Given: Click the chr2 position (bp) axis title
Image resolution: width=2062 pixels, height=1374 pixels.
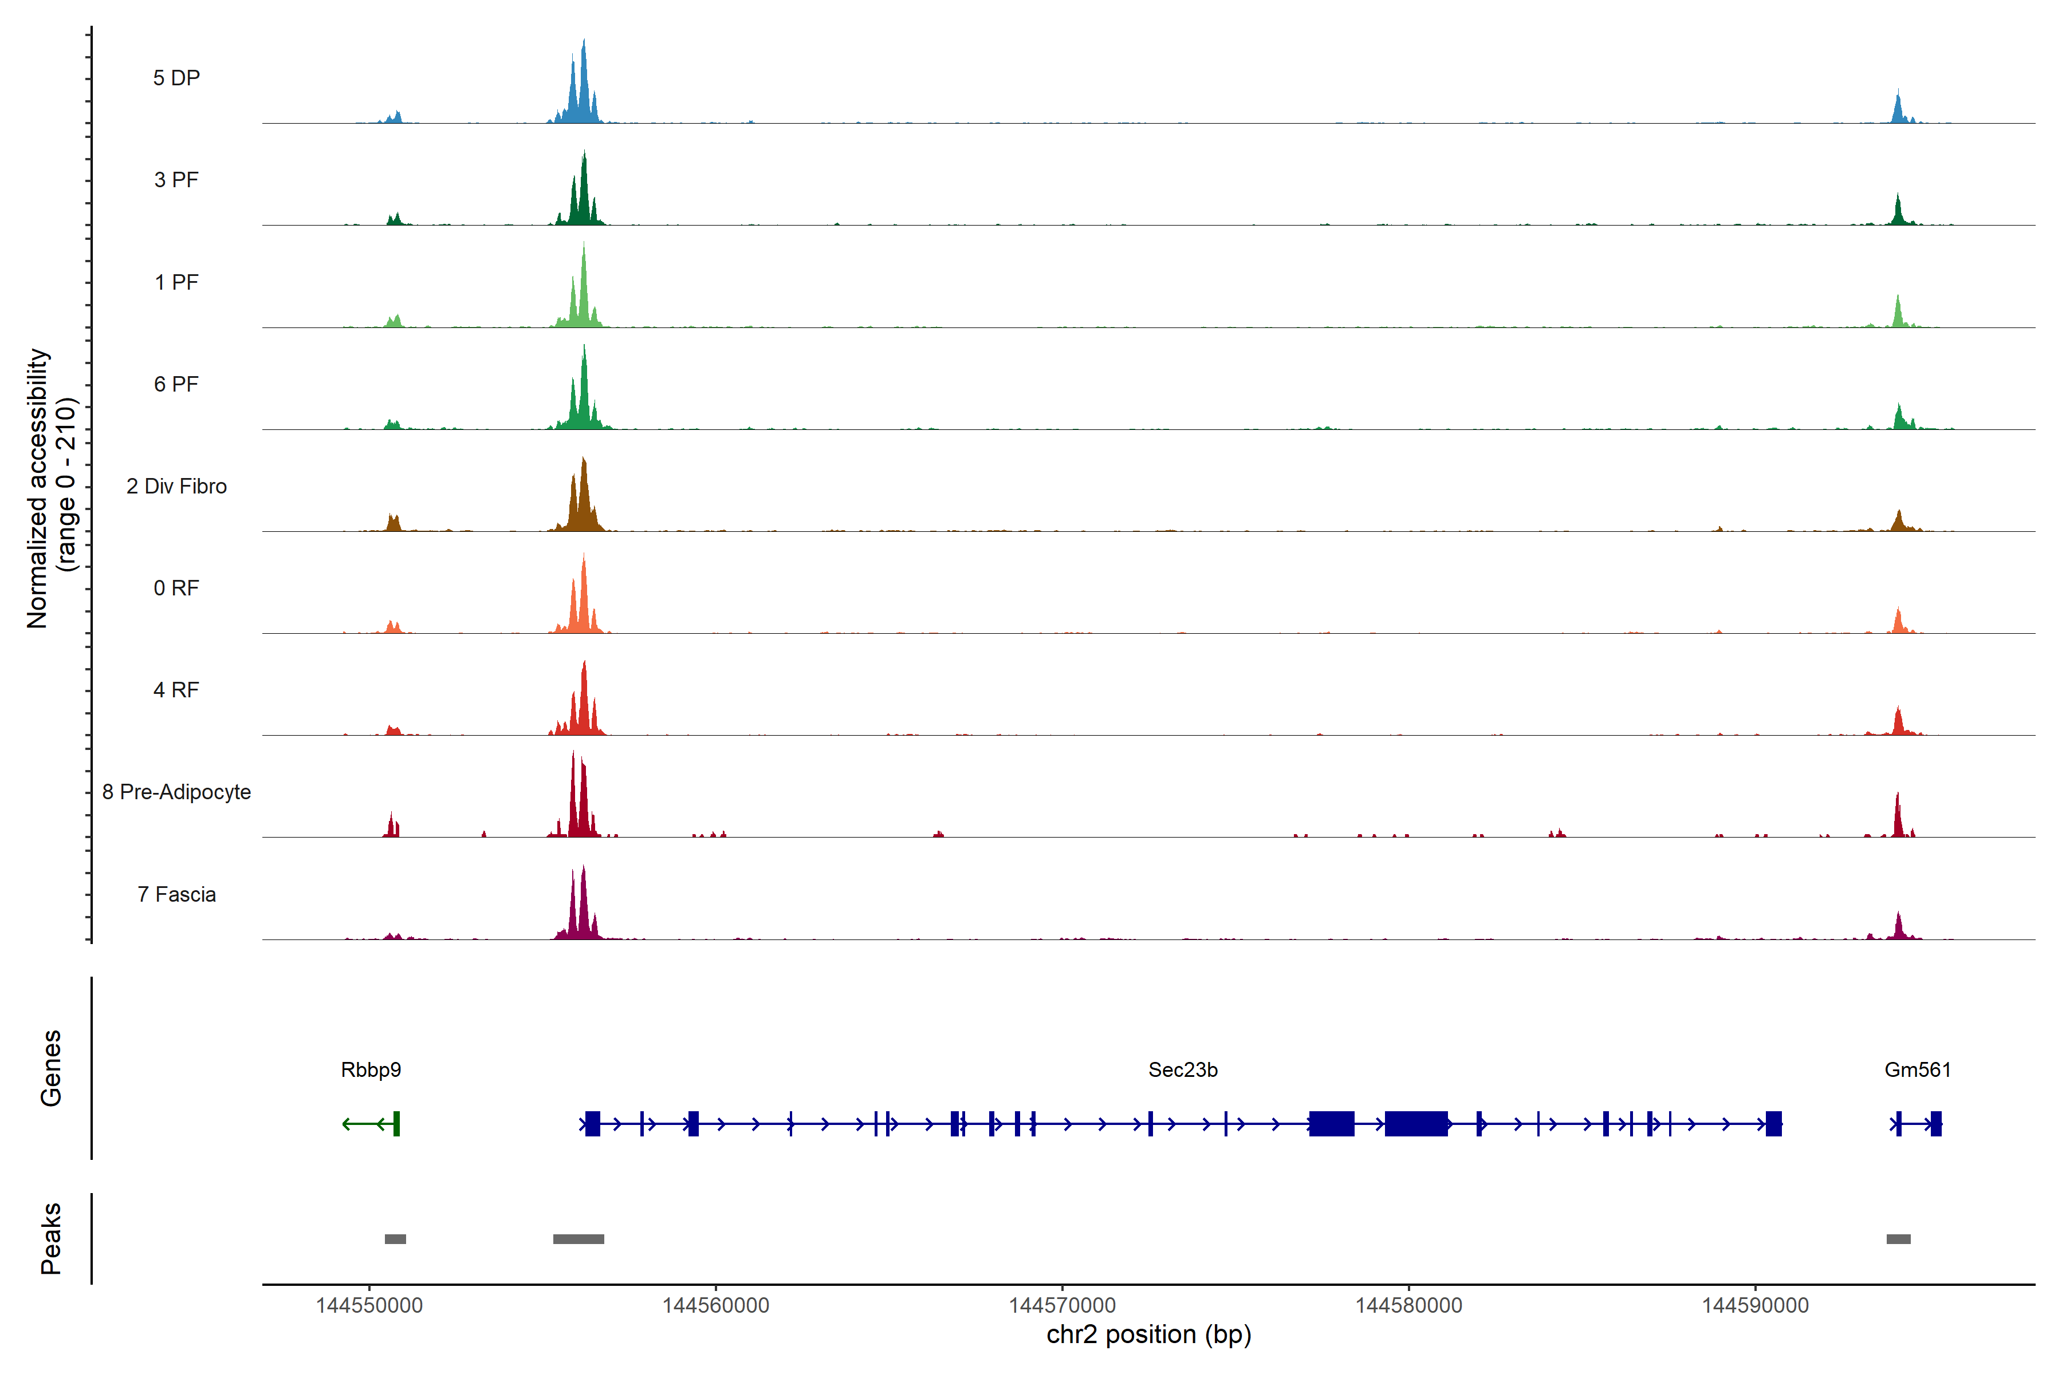Looking at the screenshot, I should point(1148,1334).
